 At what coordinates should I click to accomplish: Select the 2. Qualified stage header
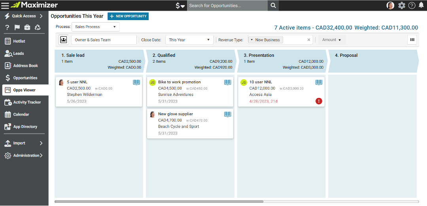coord(191,61)
